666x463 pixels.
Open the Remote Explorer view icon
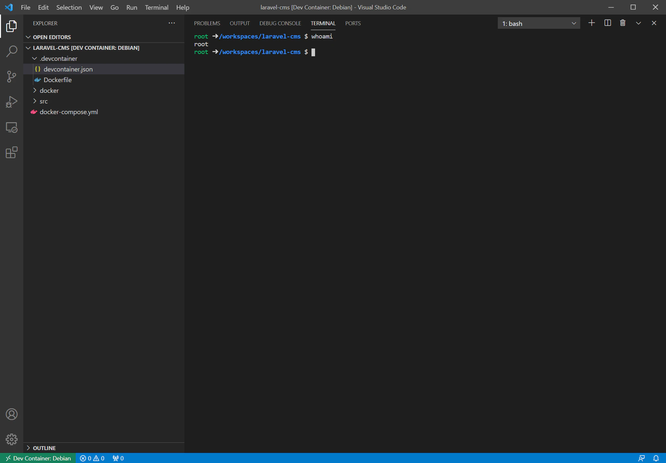click(x=12, y=127)
